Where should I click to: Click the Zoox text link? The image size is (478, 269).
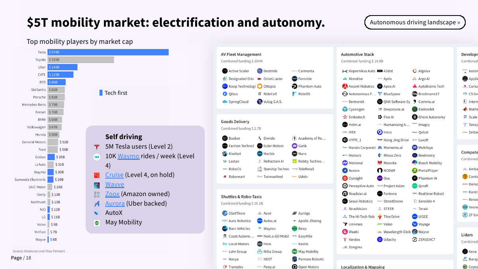112,194
